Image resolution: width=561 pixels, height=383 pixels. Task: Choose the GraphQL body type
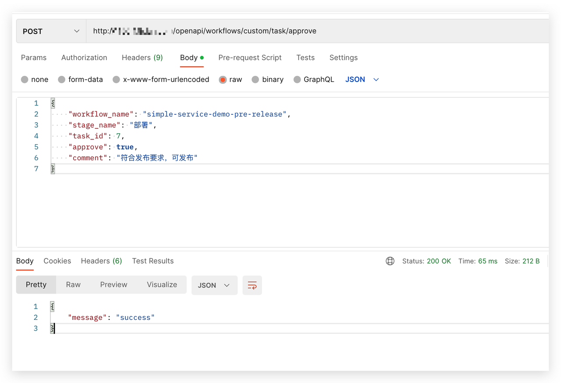(x=297, y=80)
